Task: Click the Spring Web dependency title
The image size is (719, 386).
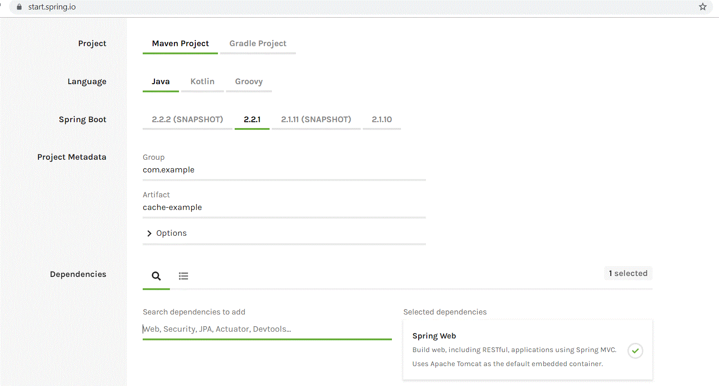Action: tap(434, 336)
